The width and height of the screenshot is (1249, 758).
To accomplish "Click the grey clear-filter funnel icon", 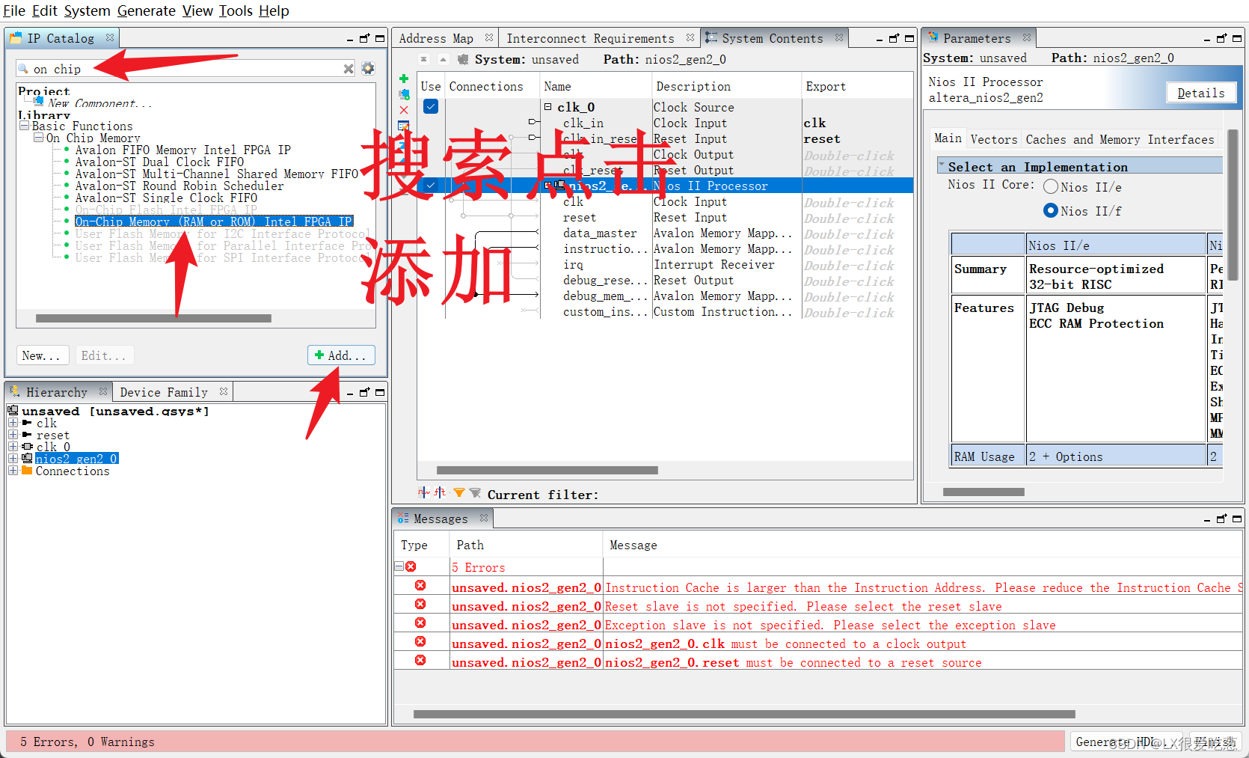I will [x=475, y=492].
